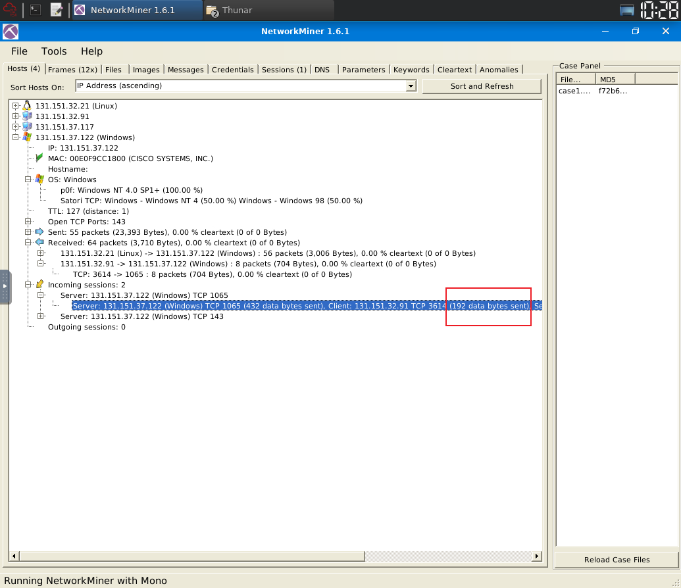Switch to the Sessions (1) tab
Viewport: 681px width, 588px height.
[284, 70]
